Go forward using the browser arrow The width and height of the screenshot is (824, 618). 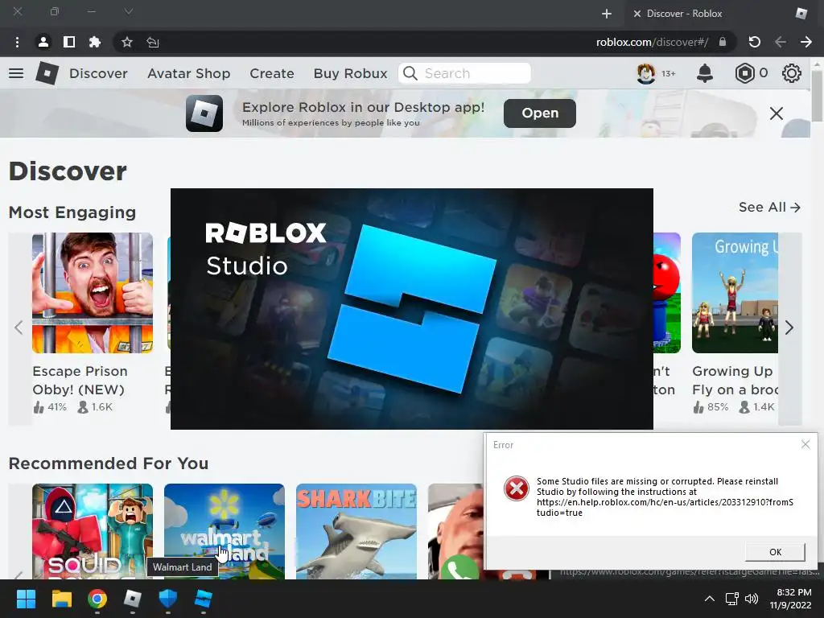point(806,42)
